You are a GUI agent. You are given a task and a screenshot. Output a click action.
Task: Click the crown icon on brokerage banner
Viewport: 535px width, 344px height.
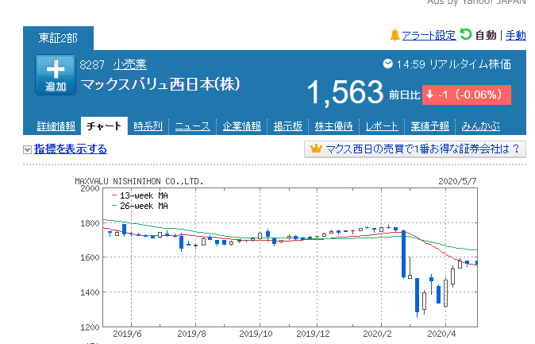(x=316, y=149)
